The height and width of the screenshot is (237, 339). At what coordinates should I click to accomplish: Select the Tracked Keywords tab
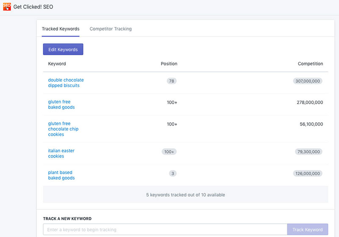[x=61, y=29]
